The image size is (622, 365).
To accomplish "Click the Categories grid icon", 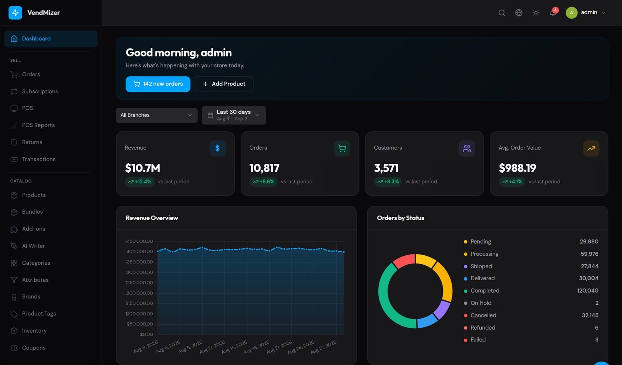I will 14,263.
